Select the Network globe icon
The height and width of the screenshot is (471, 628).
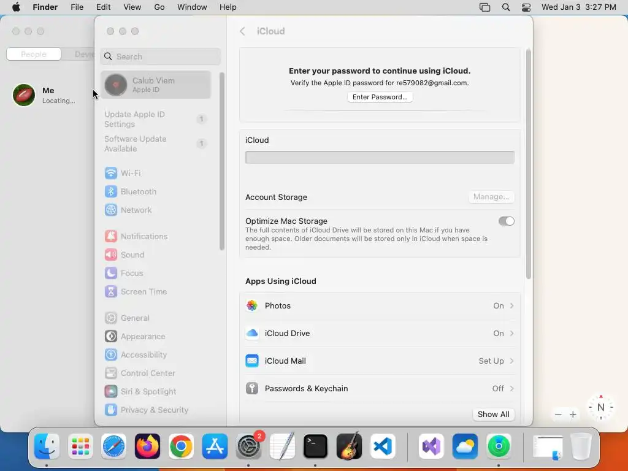coord(111,210)
